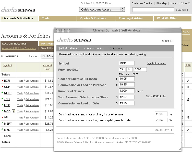
Task: Click the purchase year field 2003
Action: tap(140, 69)
